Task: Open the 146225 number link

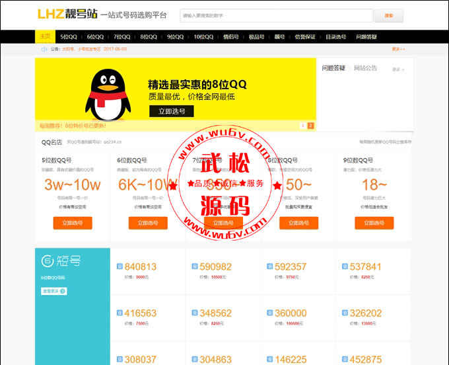Action: pos(291,359)
